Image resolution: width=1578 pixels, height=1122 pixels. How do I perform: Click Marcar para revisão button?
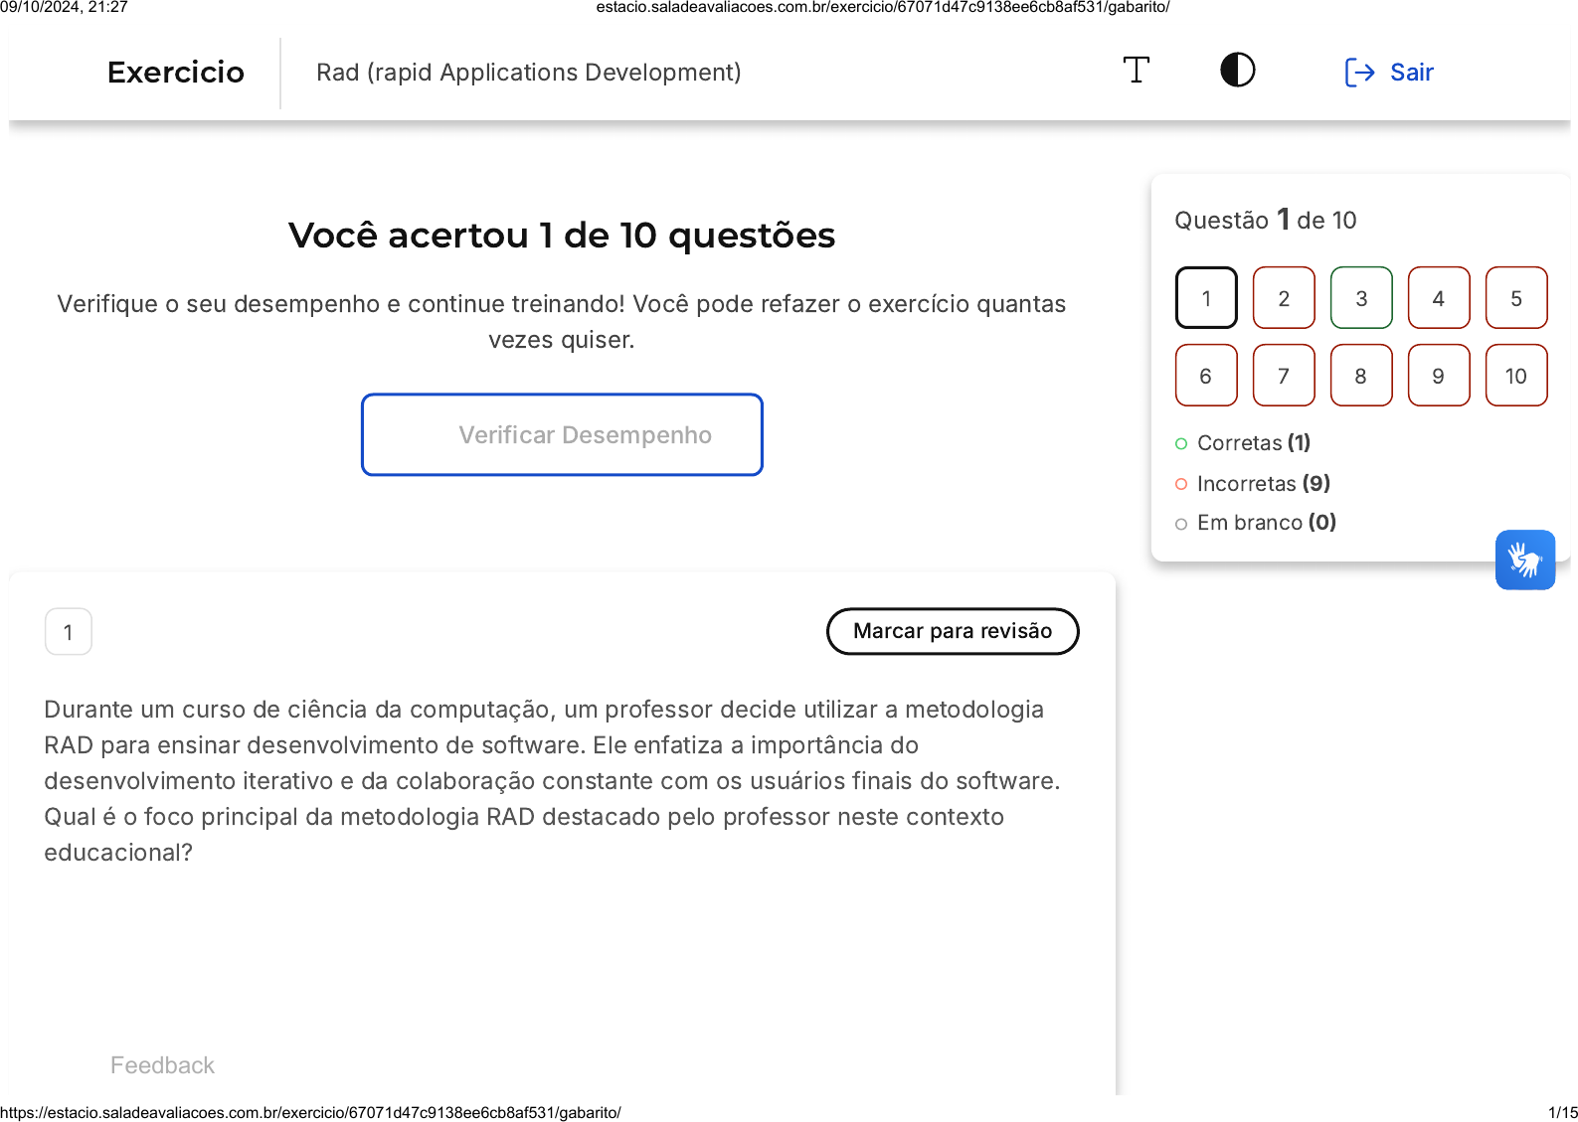(x=952, y=631)
